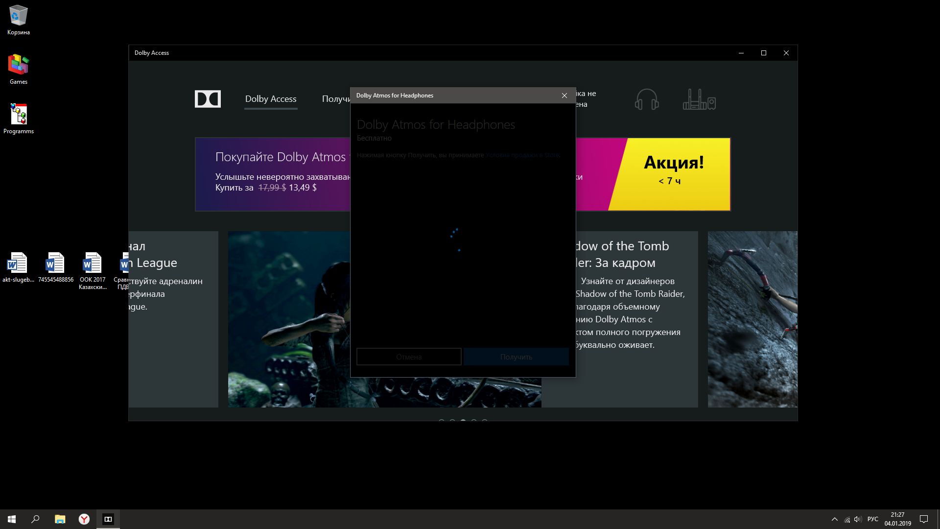
Task: Open the volume control tray icon
Action: point(858,519)
